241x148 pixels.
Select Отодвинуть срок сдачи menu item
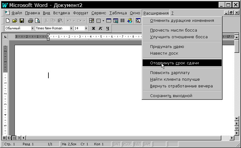pyautogui.click(x=182, y=63)
